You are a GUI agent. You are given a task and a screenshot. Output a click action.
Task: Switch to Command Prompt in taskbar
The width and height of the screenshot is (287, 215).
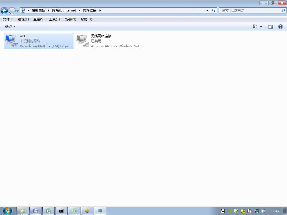[x=61, y=211]
